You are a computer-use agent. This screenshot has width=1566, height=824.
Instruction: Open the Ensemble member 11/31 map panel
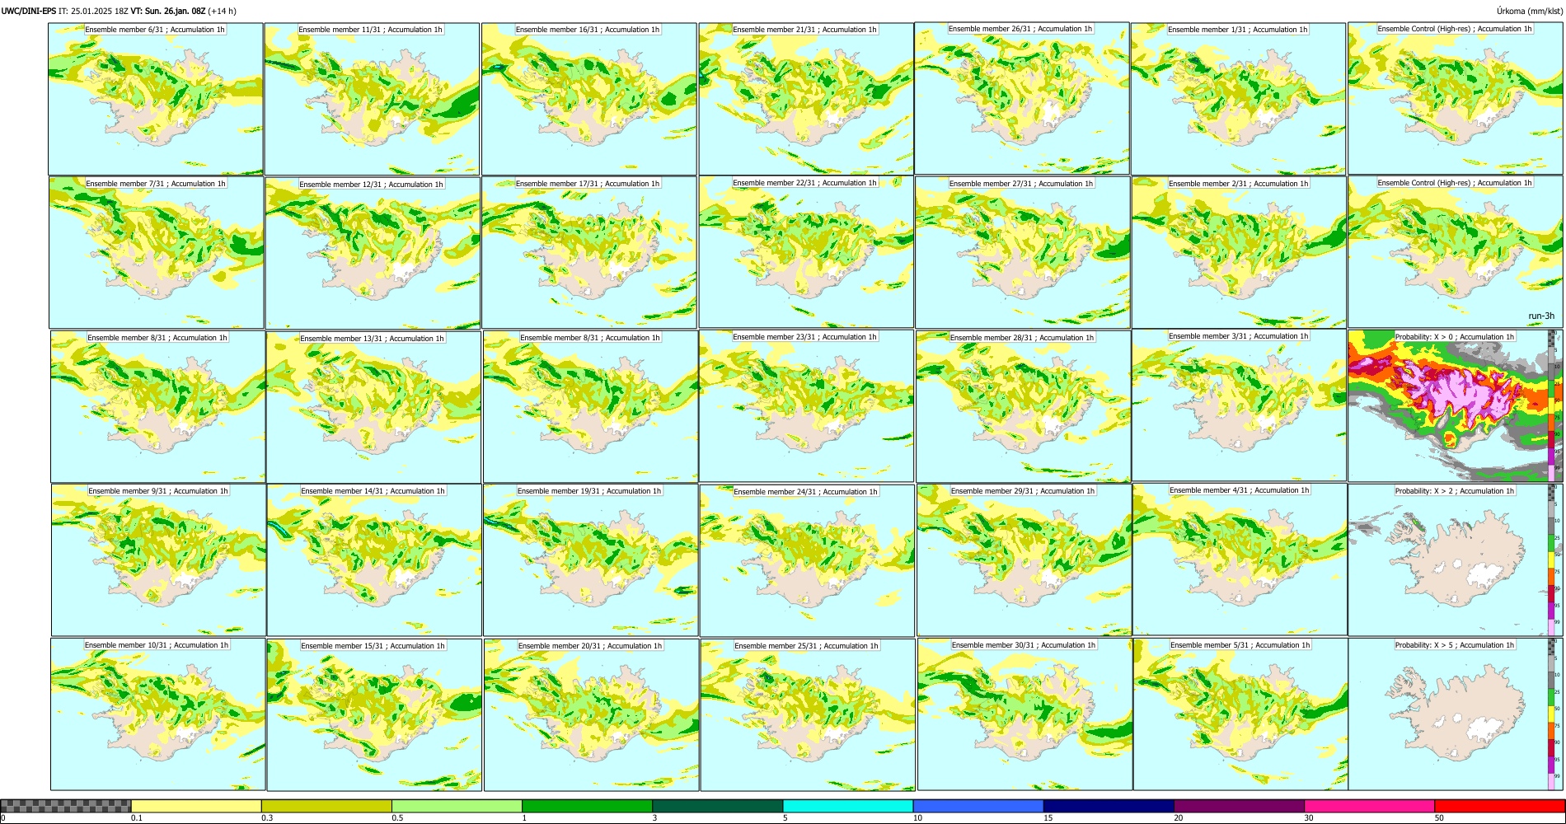372,99
